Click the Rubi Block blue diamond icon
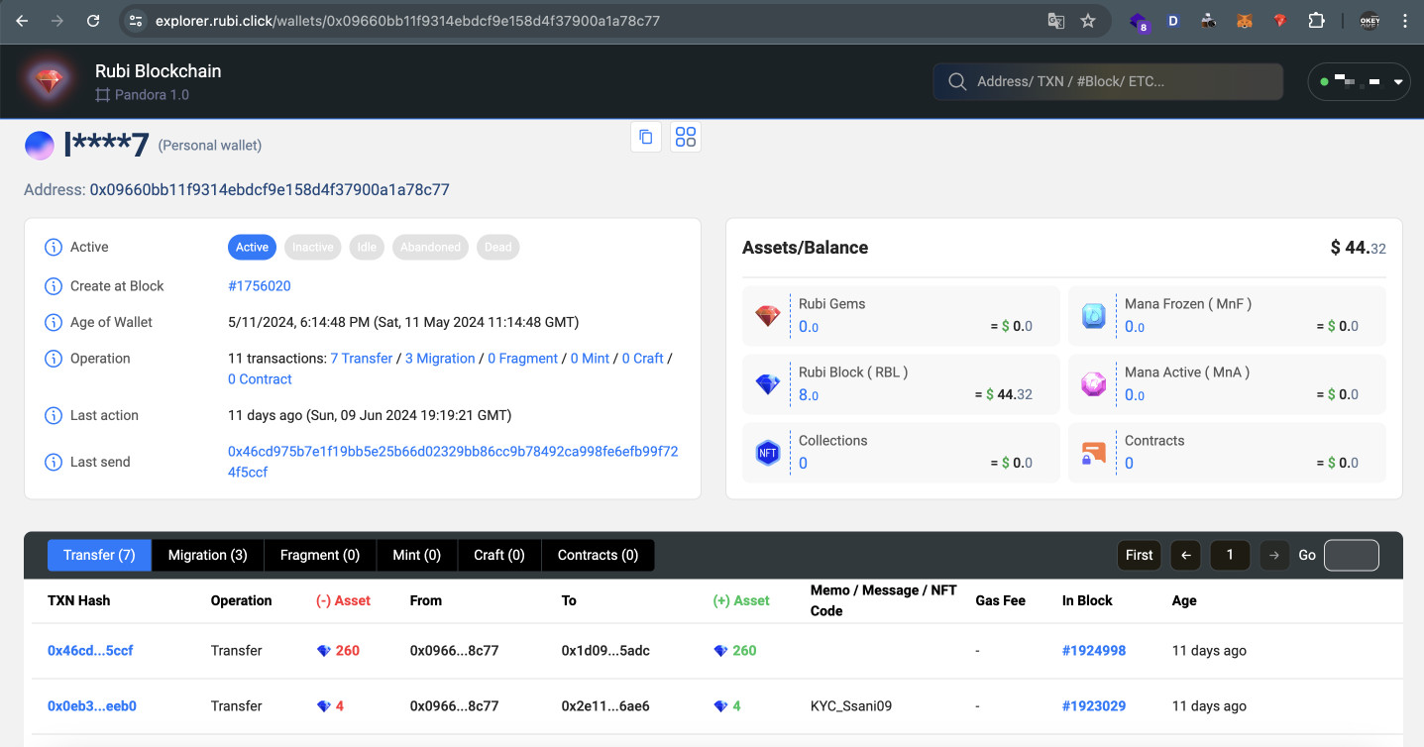Image resolution: width=1424 pixels, height=747 pixels. pyautogui.click(x=768, y=384)
